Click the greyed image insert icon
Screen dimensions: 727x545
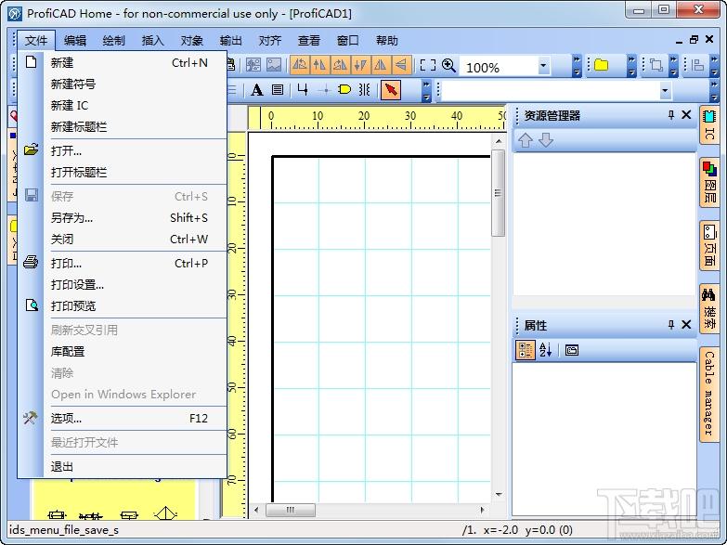tap(274, 65)
